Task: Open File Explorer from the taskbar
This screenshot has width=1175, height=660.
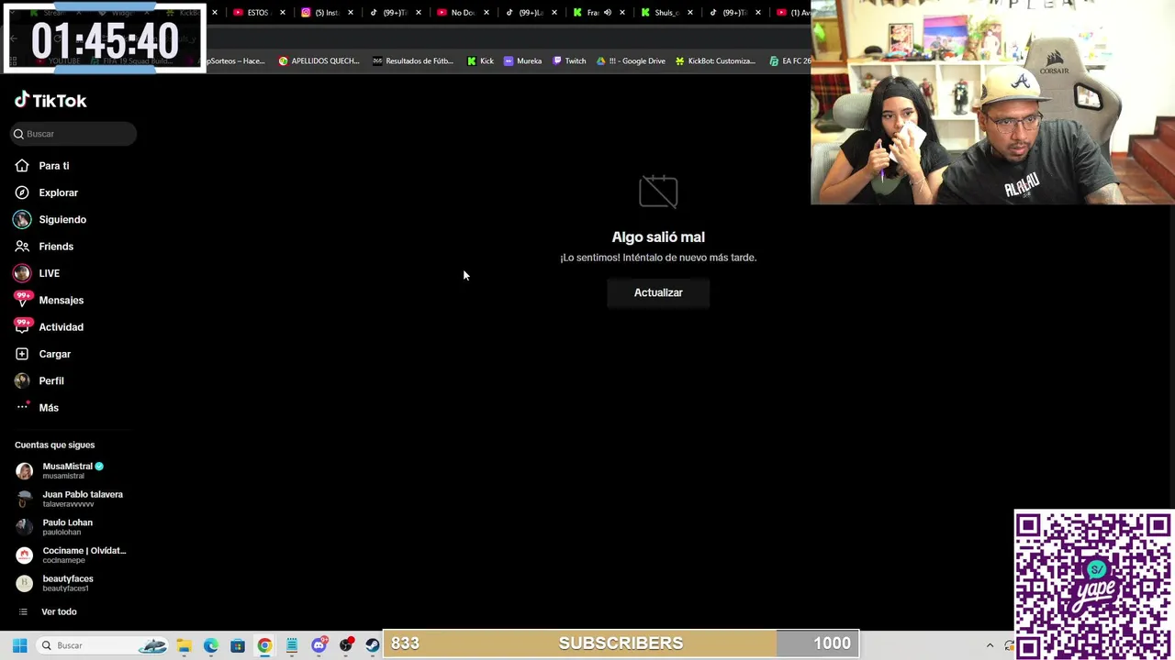Action: point(184,645)
